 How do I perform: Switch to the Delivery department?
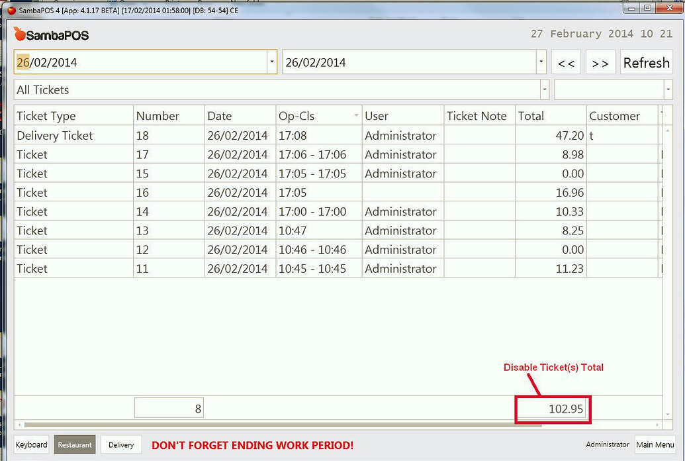click(x=120, y=444)
